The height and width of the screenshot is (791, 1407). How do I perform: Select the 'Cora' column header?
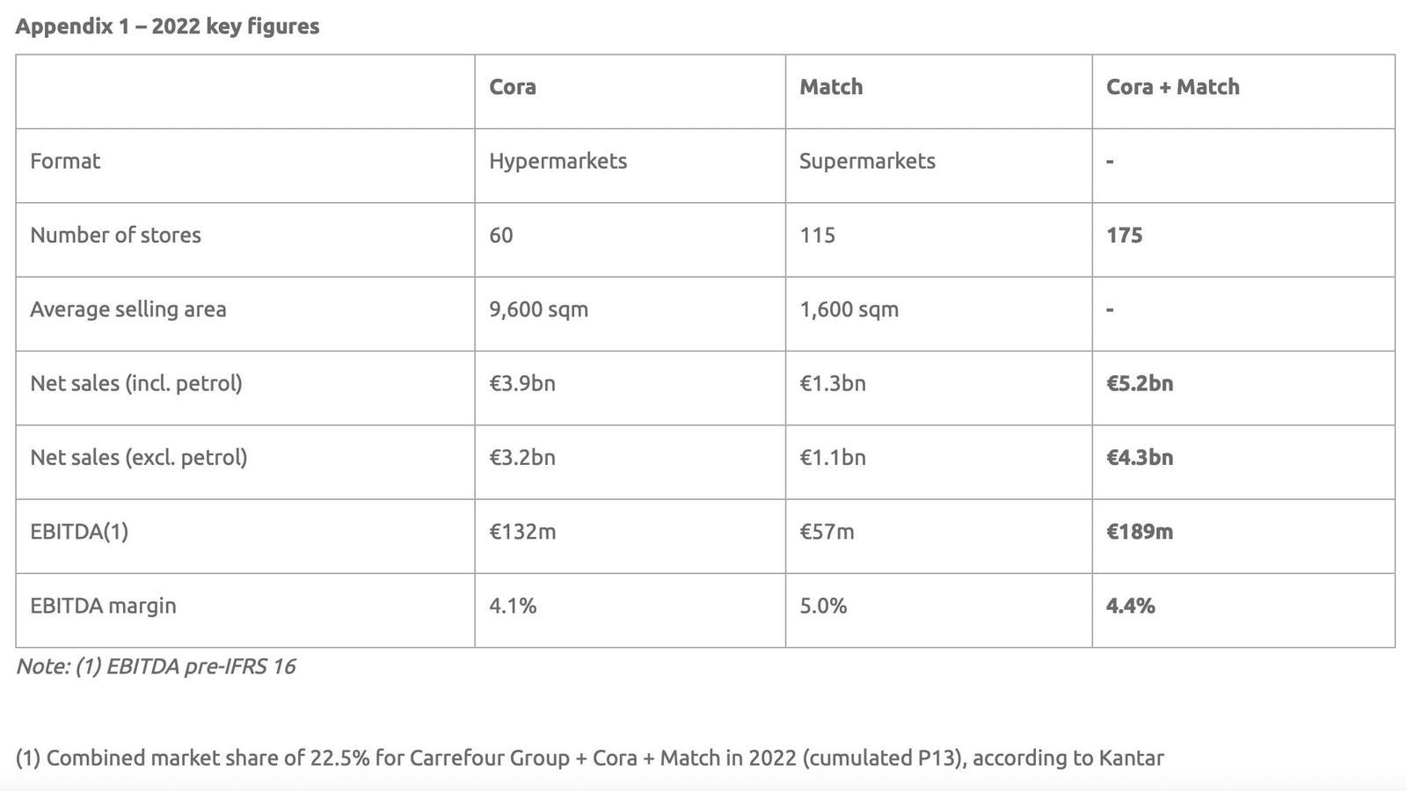click(513, 87)
